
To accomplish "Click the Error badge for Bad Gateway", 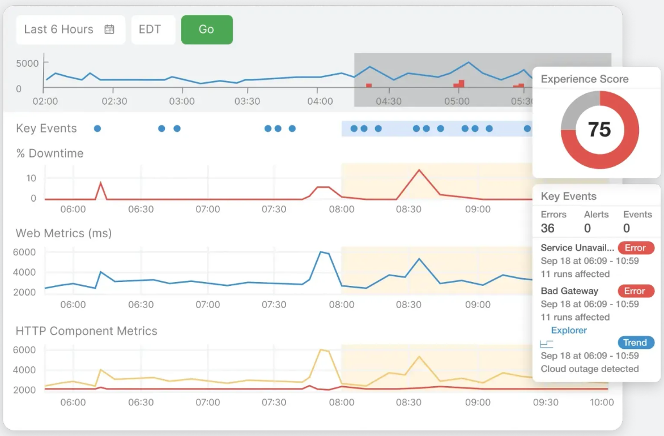I will click(x=636, y=291).
